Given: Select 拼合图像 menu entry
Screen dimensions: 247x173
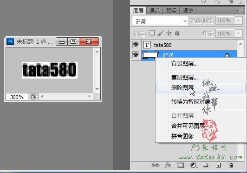Looking at the screenshot, I should point(182,136).
